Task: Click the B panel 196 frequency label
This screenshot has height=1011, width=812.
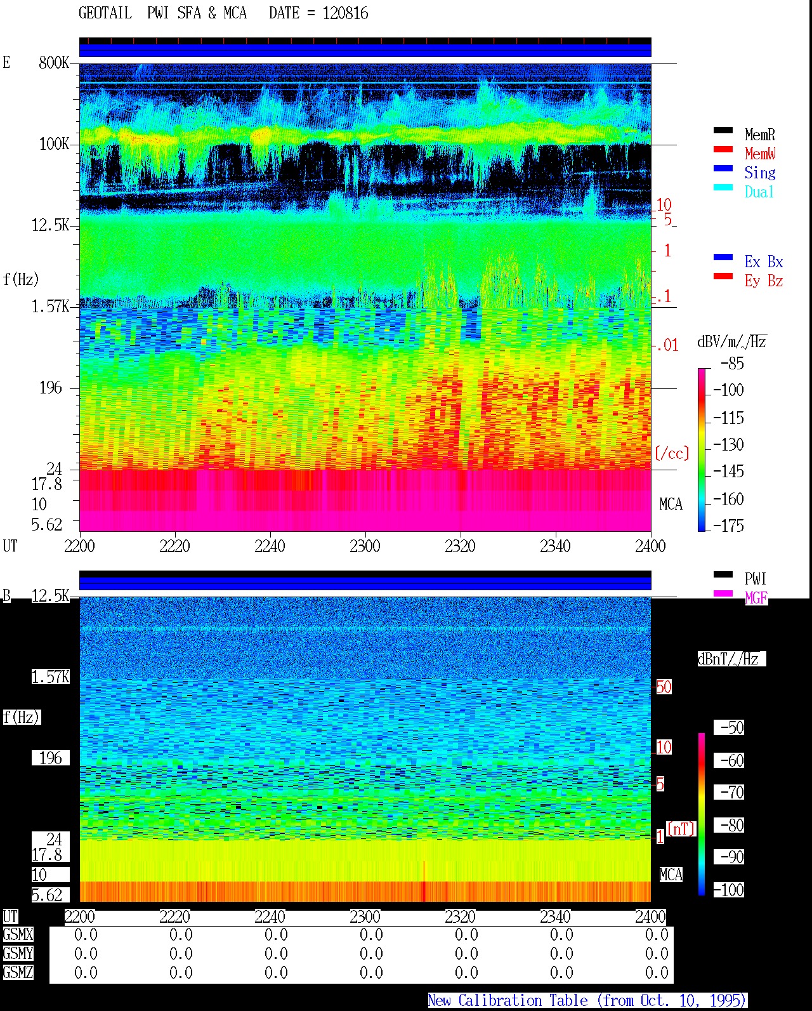Action: click(51, 758)
